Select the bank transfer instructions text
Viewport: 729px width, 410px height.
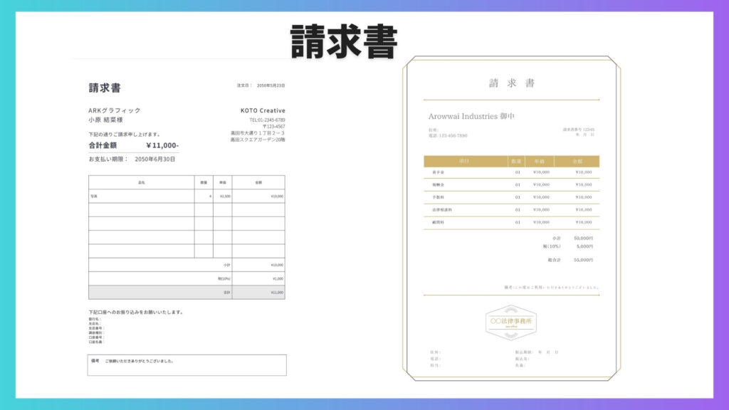pyautogui.click(x=136, y=312)
